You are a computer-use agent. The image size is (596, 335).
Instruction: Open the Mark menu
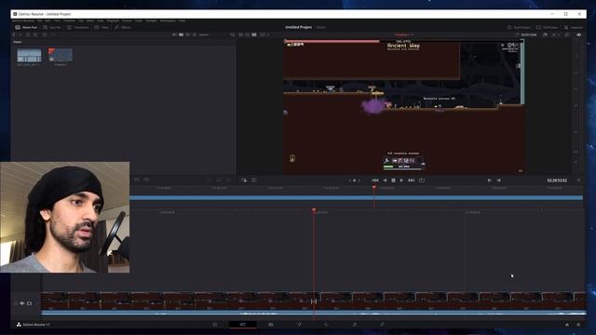coord(89,20)
